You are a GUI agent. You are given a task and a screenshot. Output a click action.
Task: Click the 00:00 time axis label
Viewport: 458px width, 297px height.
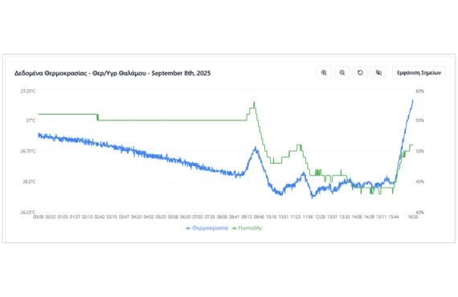coord(39,217)
